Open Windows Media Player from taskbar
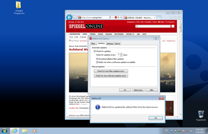Screen dimensions: 208x134 coord(34,131)
